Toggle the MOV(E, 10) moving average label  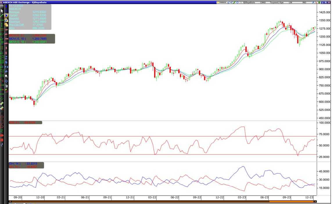click(17, 39)
